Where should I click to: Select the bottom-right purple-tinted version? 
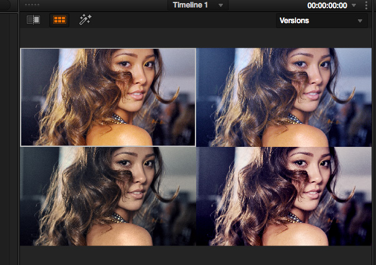[285, 196]
